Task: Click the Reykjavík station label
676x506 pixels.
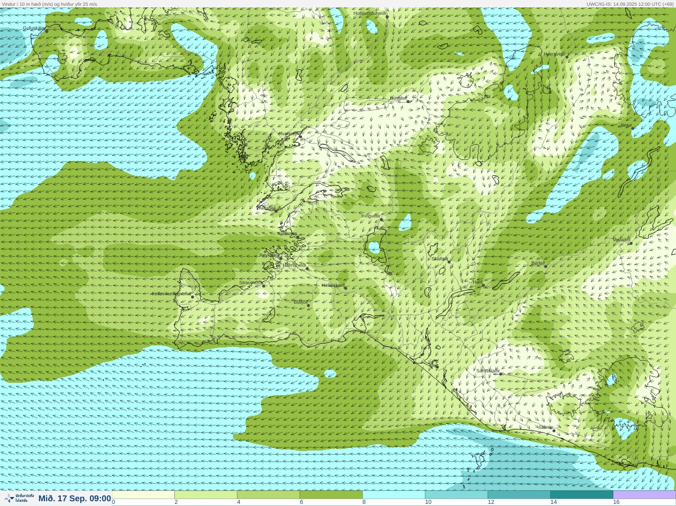Action: click(269, 255)
